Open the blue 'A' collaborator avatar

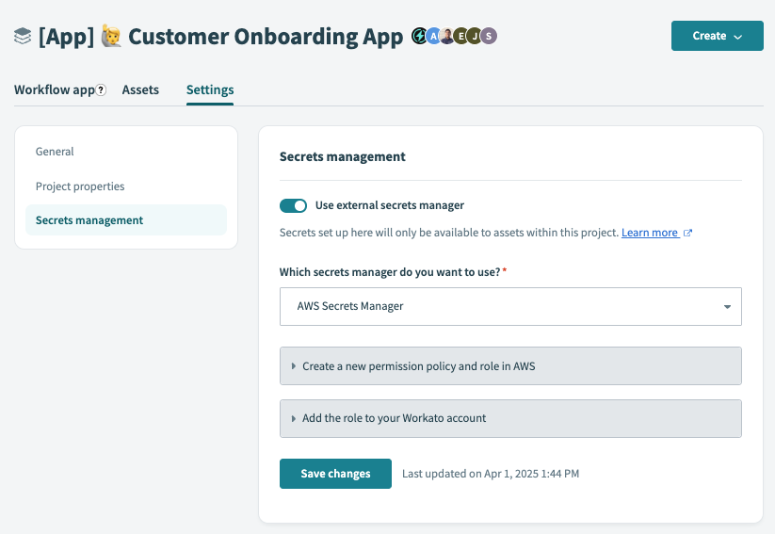click(433, 36)
